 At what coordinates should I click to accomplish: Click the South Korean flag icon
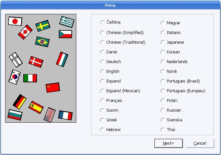click(15, 77)
